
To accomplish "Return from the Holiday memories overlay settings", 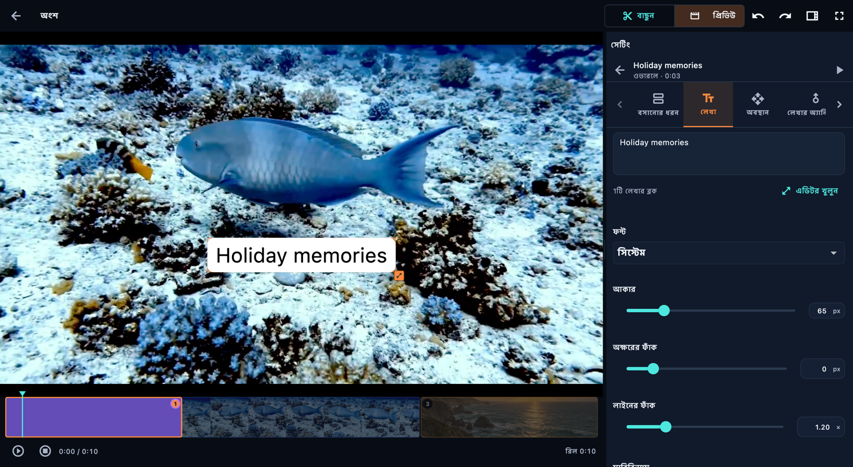I will click(619, 70).
